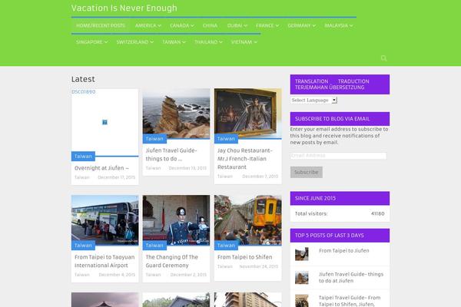Go to Home/Recent Posts menu

101,25
